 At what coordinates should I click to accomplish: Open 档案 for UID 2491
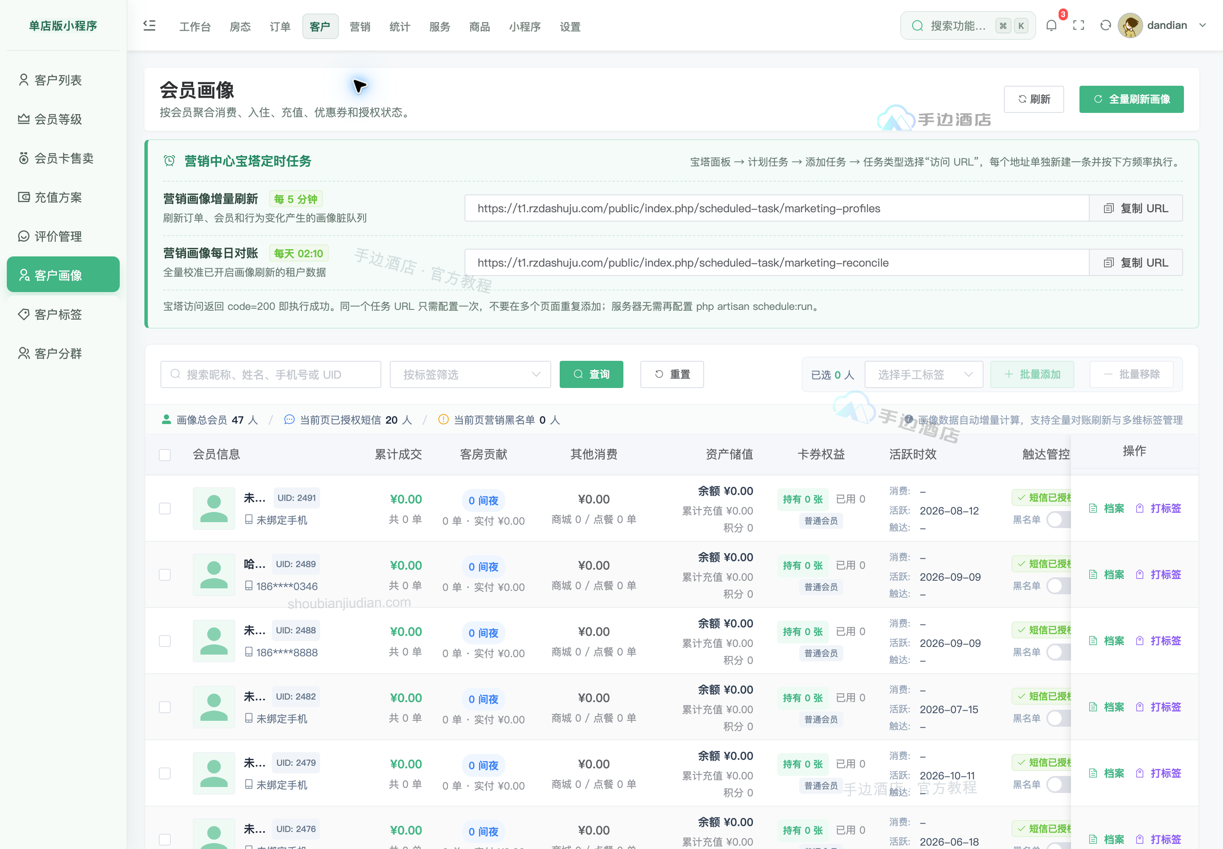point(1107,508)
